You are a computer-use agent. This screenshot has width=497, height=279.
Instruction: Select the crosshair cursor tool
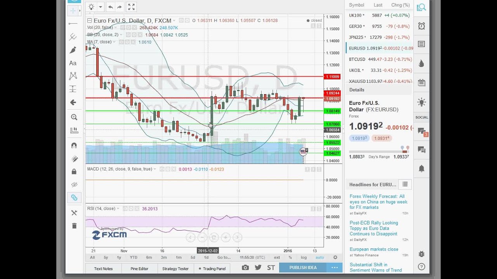(x=73, y=10)
